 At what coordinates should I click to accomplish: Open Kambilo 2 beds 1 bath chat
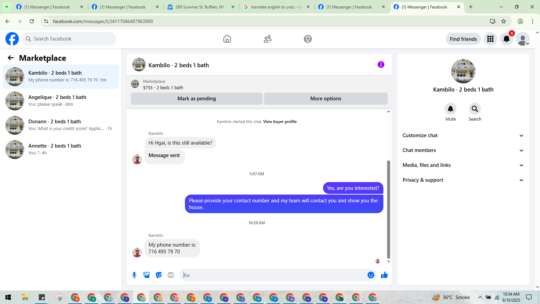(x=61, y=77)
